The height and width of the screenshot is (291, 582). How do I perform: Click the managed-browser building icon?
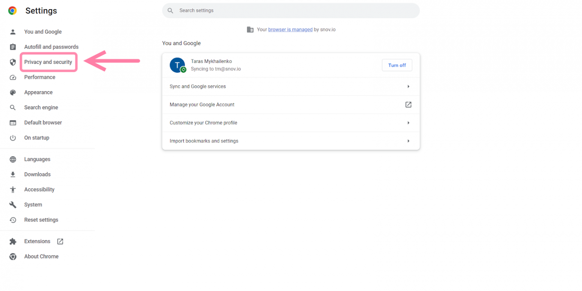click(250, 29)
